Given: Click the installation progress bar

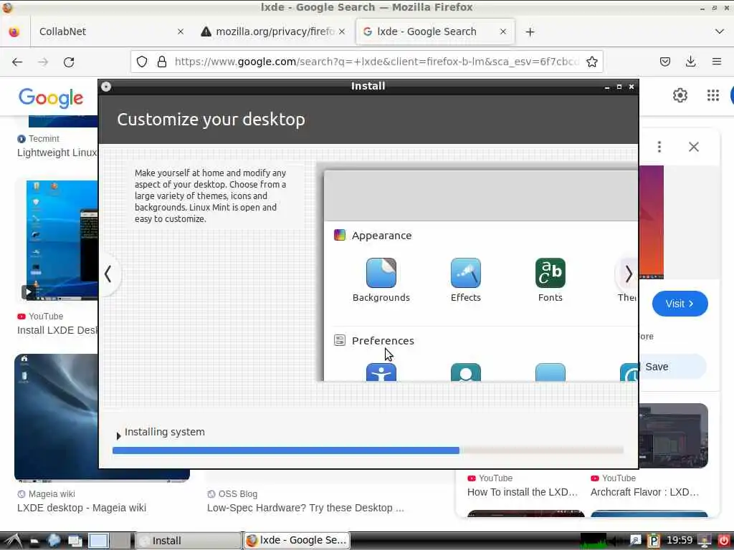Looking at the screenshot, I should click(x=368, y=450).
